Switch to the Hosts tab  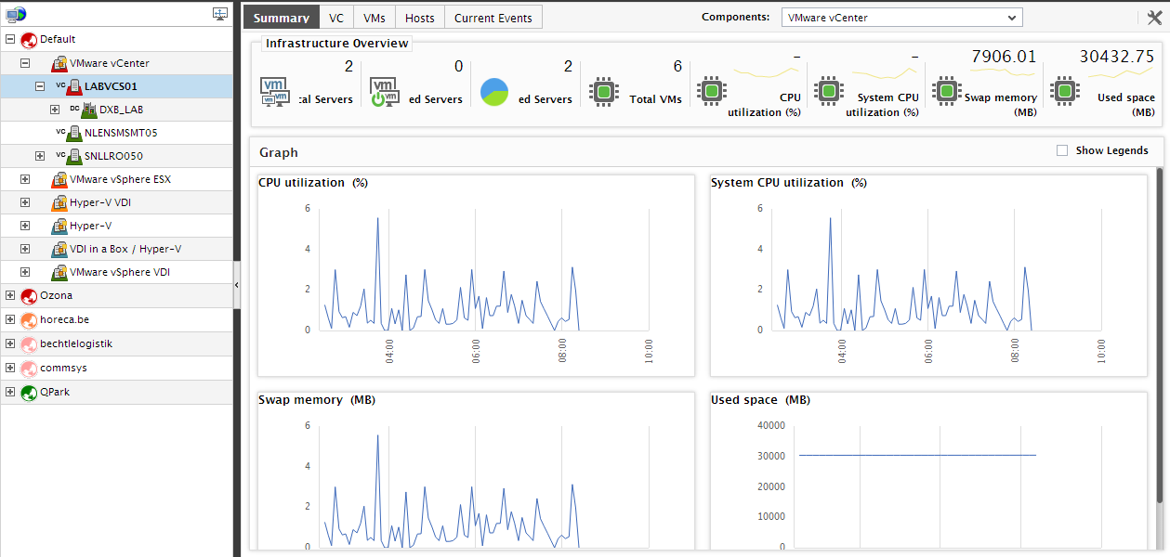(x=420, y=18)
